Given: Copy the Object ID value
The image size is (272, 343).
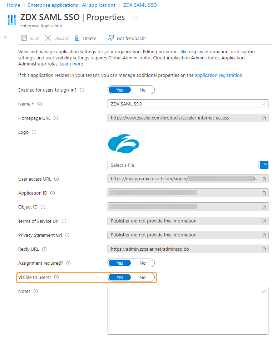Looking at the screenshot, I should point(264,207).
